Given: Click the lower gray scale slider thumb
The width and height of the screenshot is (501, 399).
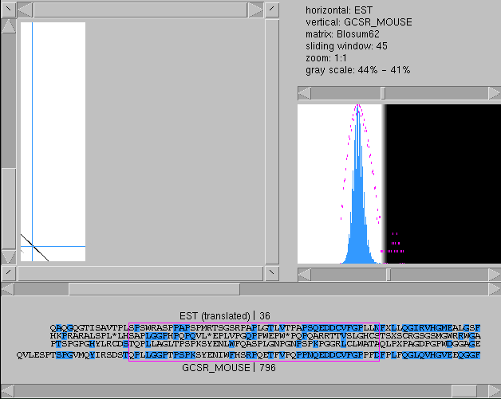Looking at the screenshot, I should (x=389, y=275).
